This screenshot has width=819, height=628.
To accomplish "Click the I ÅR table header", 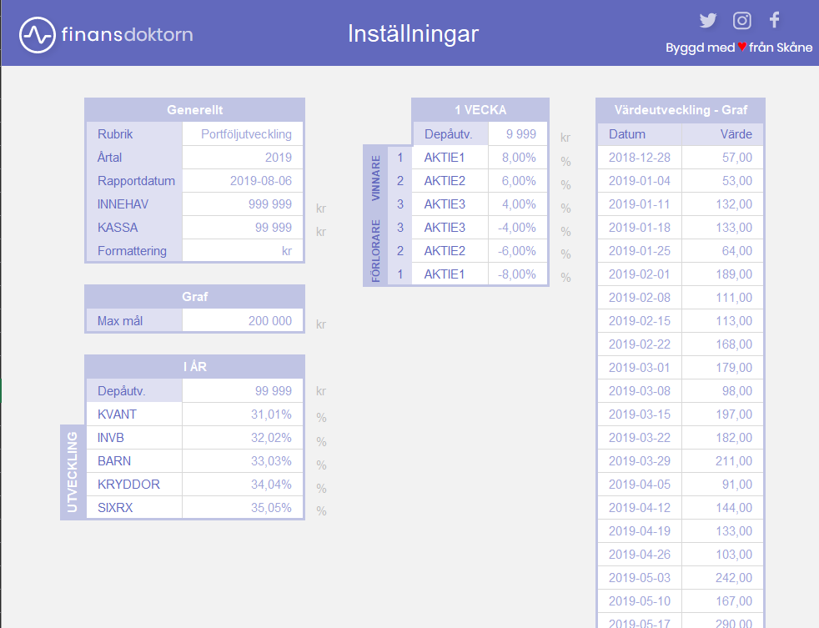I will tap(194, 367).
